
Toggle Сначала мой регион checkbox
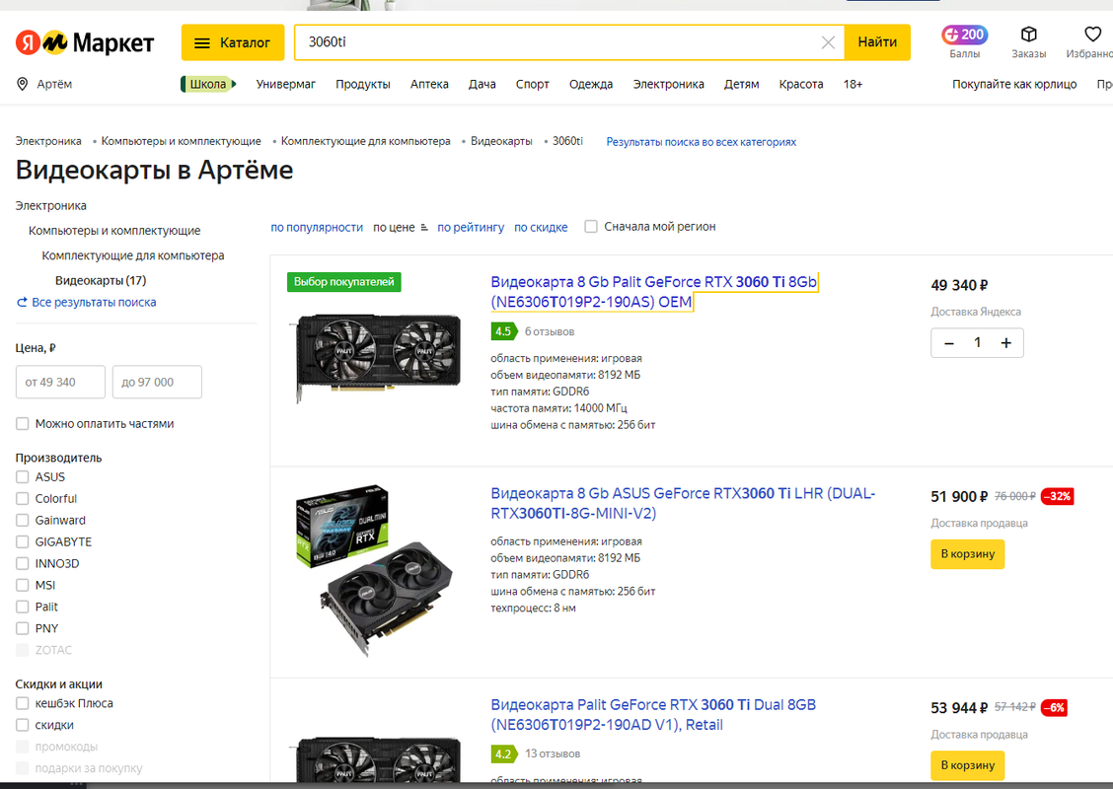(591, 226)
